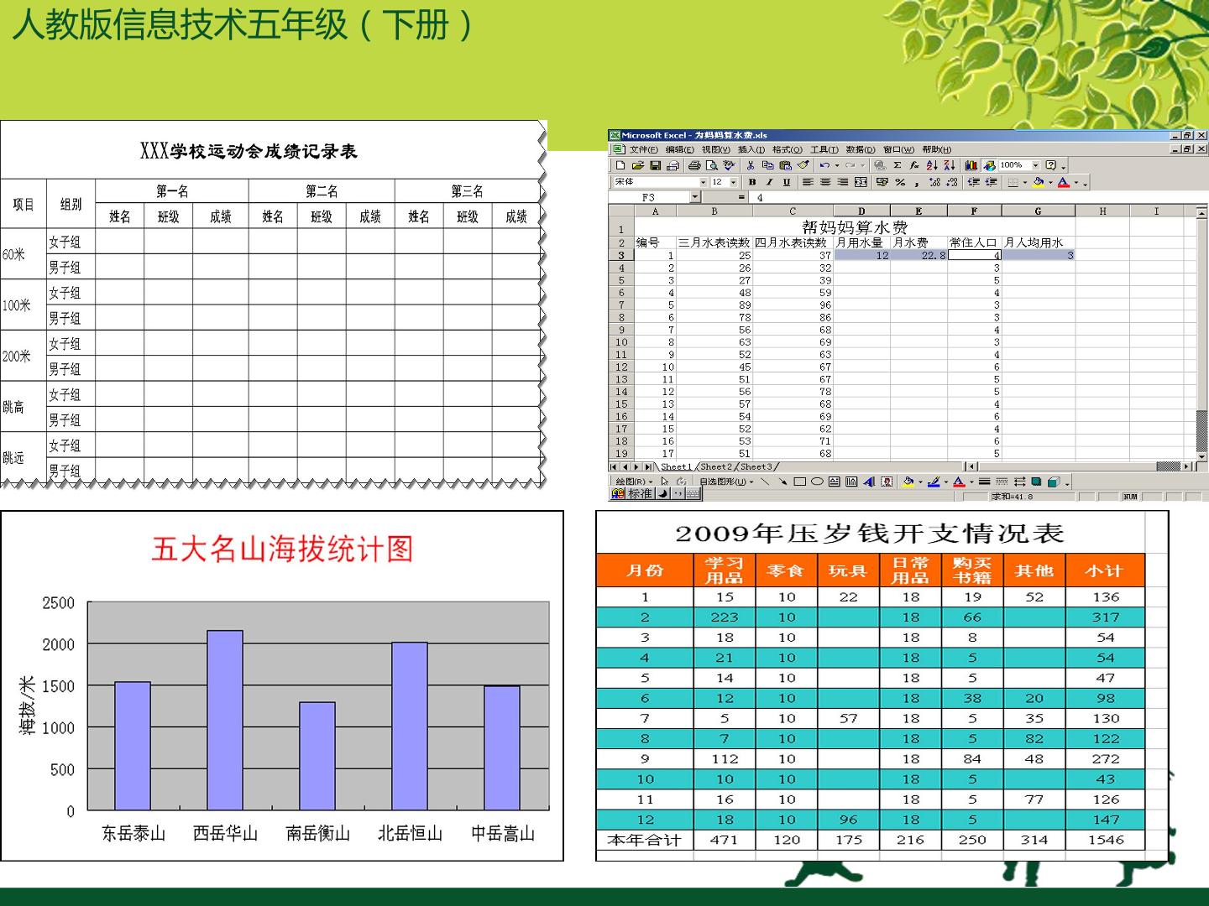Open the 绘图(R) drawing menu button
This screenshot has height=906, width=1209.
(x=634, y=482)
